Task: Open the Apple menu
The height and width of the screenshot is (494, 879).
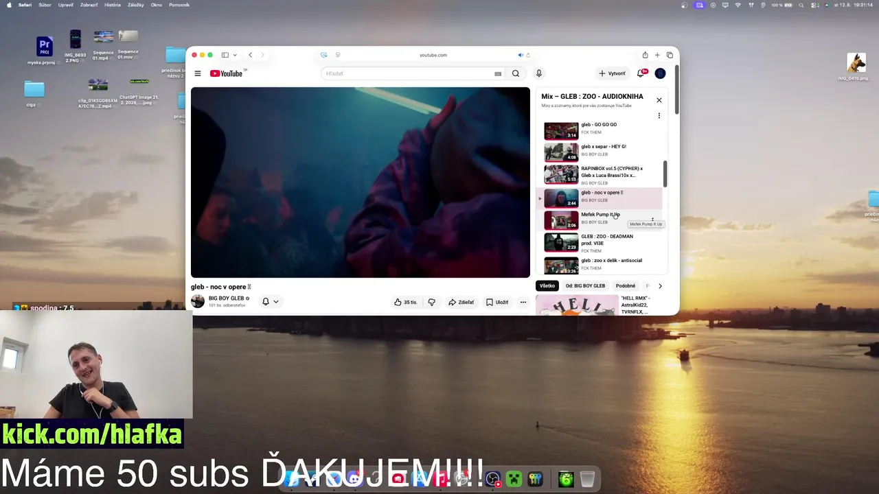Action: coord(9,5)
